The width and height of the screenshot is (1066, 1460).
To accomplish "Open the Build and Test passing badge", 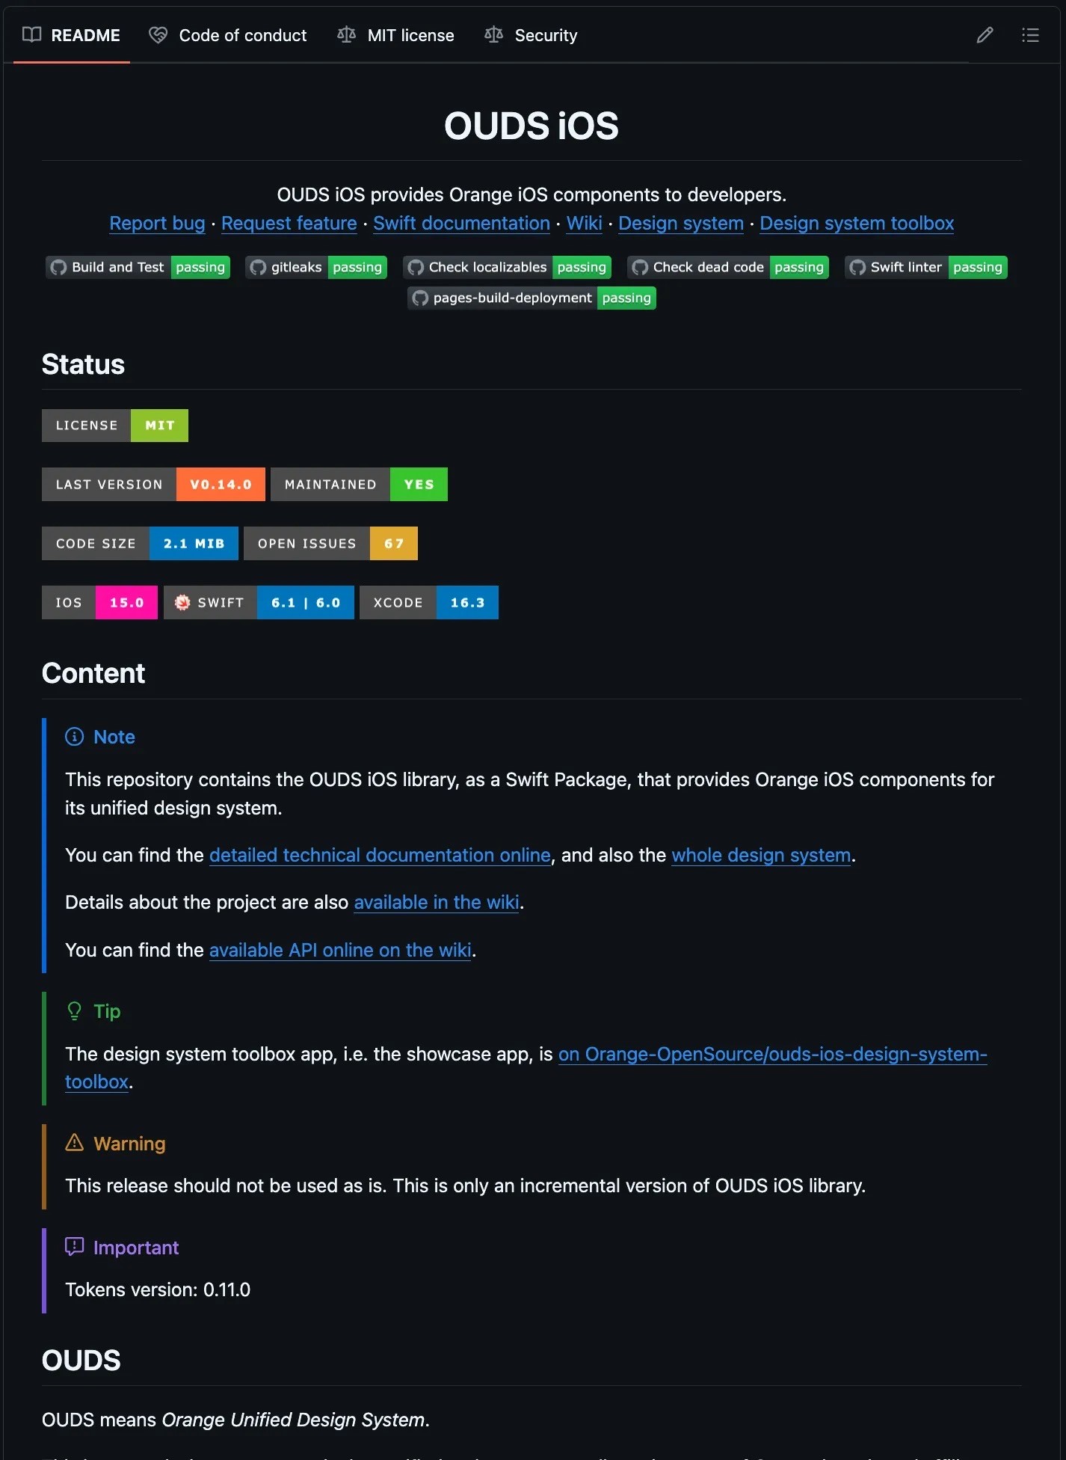I will [x=138, y=267].
